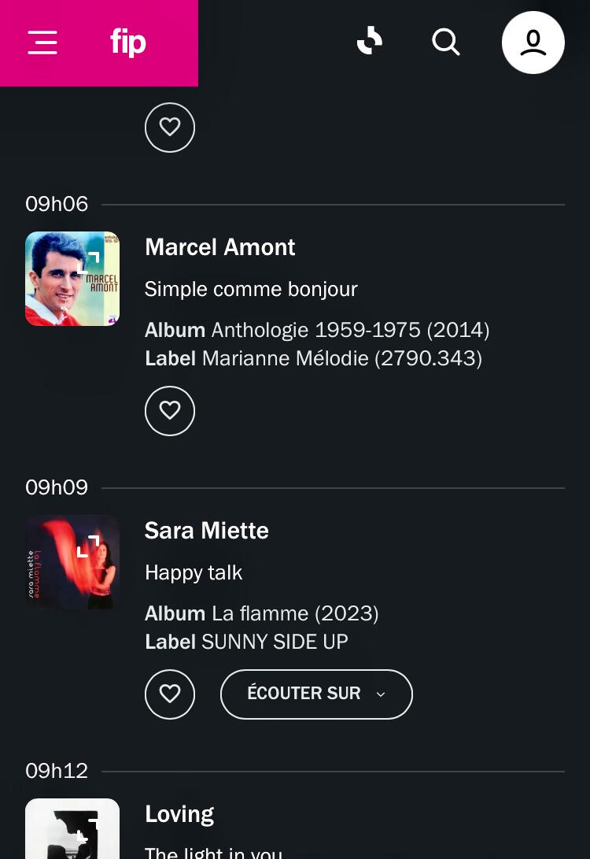The width and height of the screenshot is (590, 859).
Task: Click the Happy talk song title
Action: pos(194,572)
